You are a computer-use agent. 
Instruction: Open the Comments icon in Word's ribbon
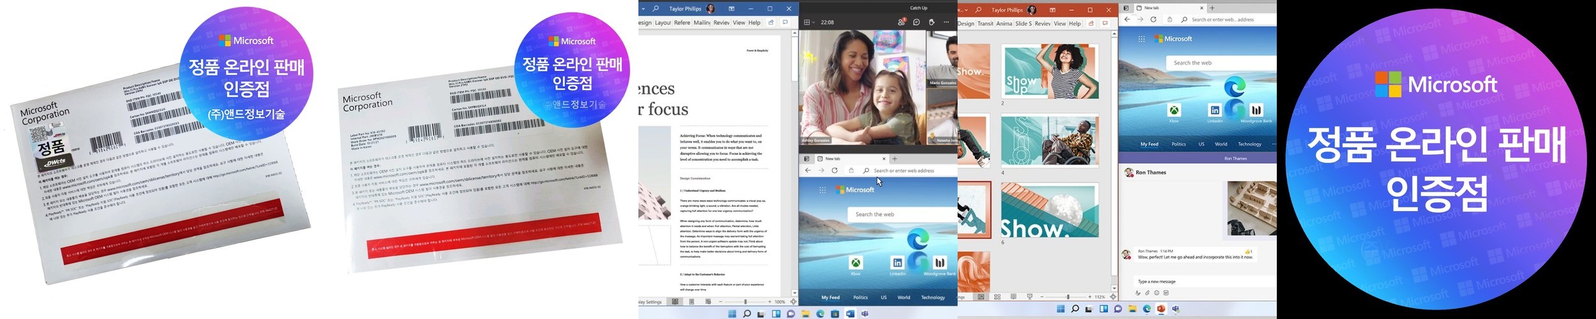click(786, 22)
